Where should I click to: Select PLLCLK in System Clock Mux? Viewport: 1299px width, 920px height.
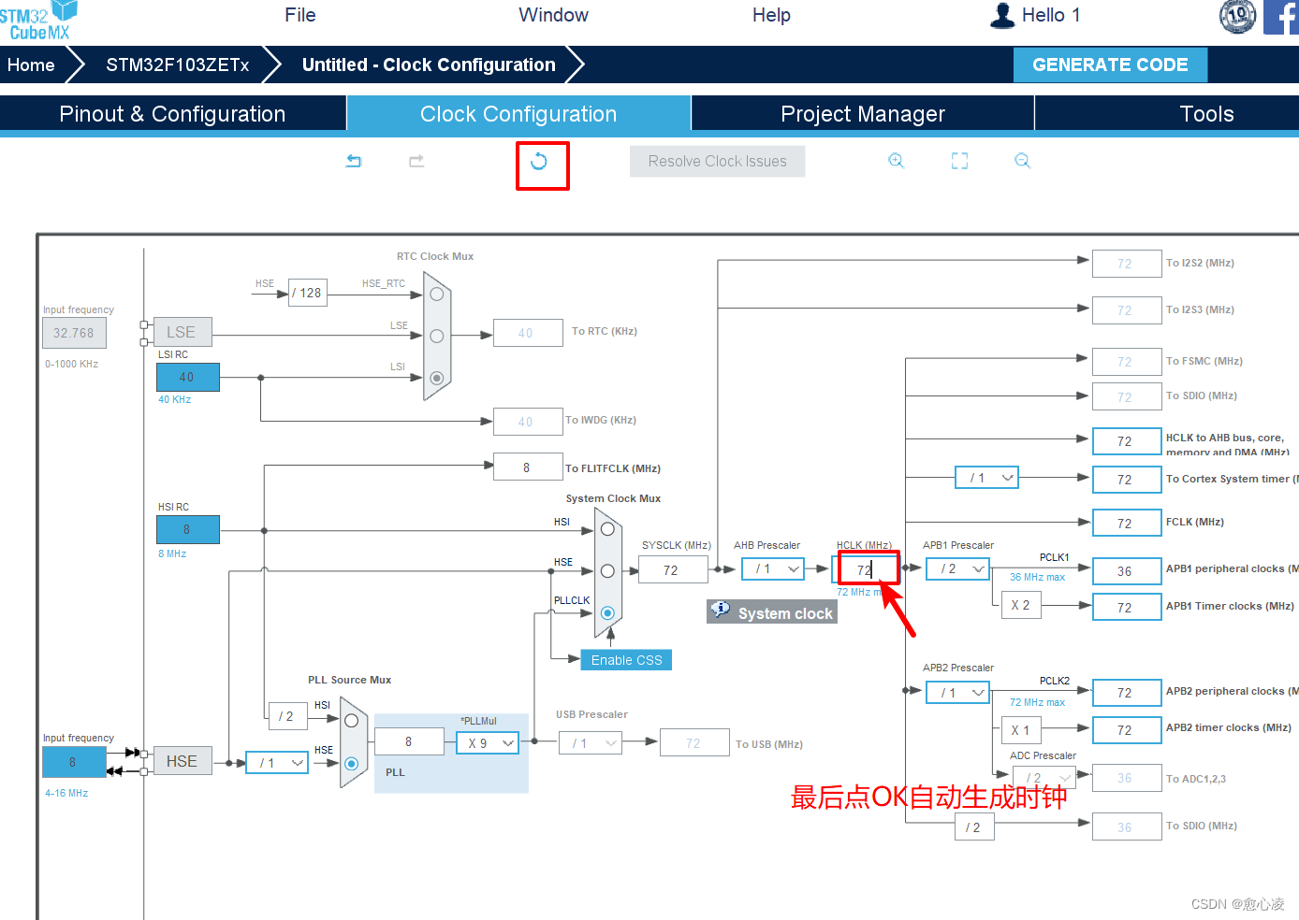click(607, 613)
